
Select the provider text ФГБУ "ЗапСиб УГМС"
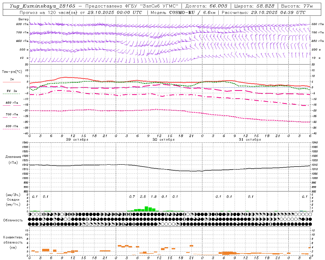(x=152, y=6)
